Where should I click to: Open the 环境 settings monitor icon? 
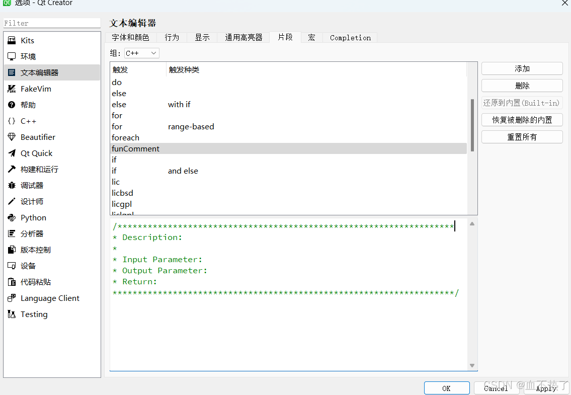12,56
